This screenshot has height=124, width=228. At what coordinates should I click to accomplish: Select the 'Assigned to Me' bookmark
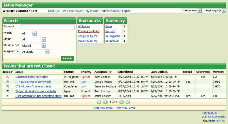88,41
